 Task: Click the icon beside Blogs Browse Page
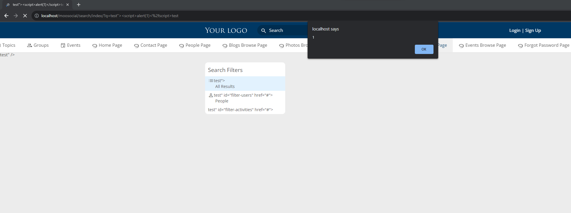225,46
